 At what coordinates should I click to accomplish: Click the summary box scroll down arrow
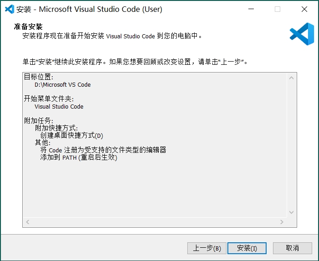click(x=291, y=212)
